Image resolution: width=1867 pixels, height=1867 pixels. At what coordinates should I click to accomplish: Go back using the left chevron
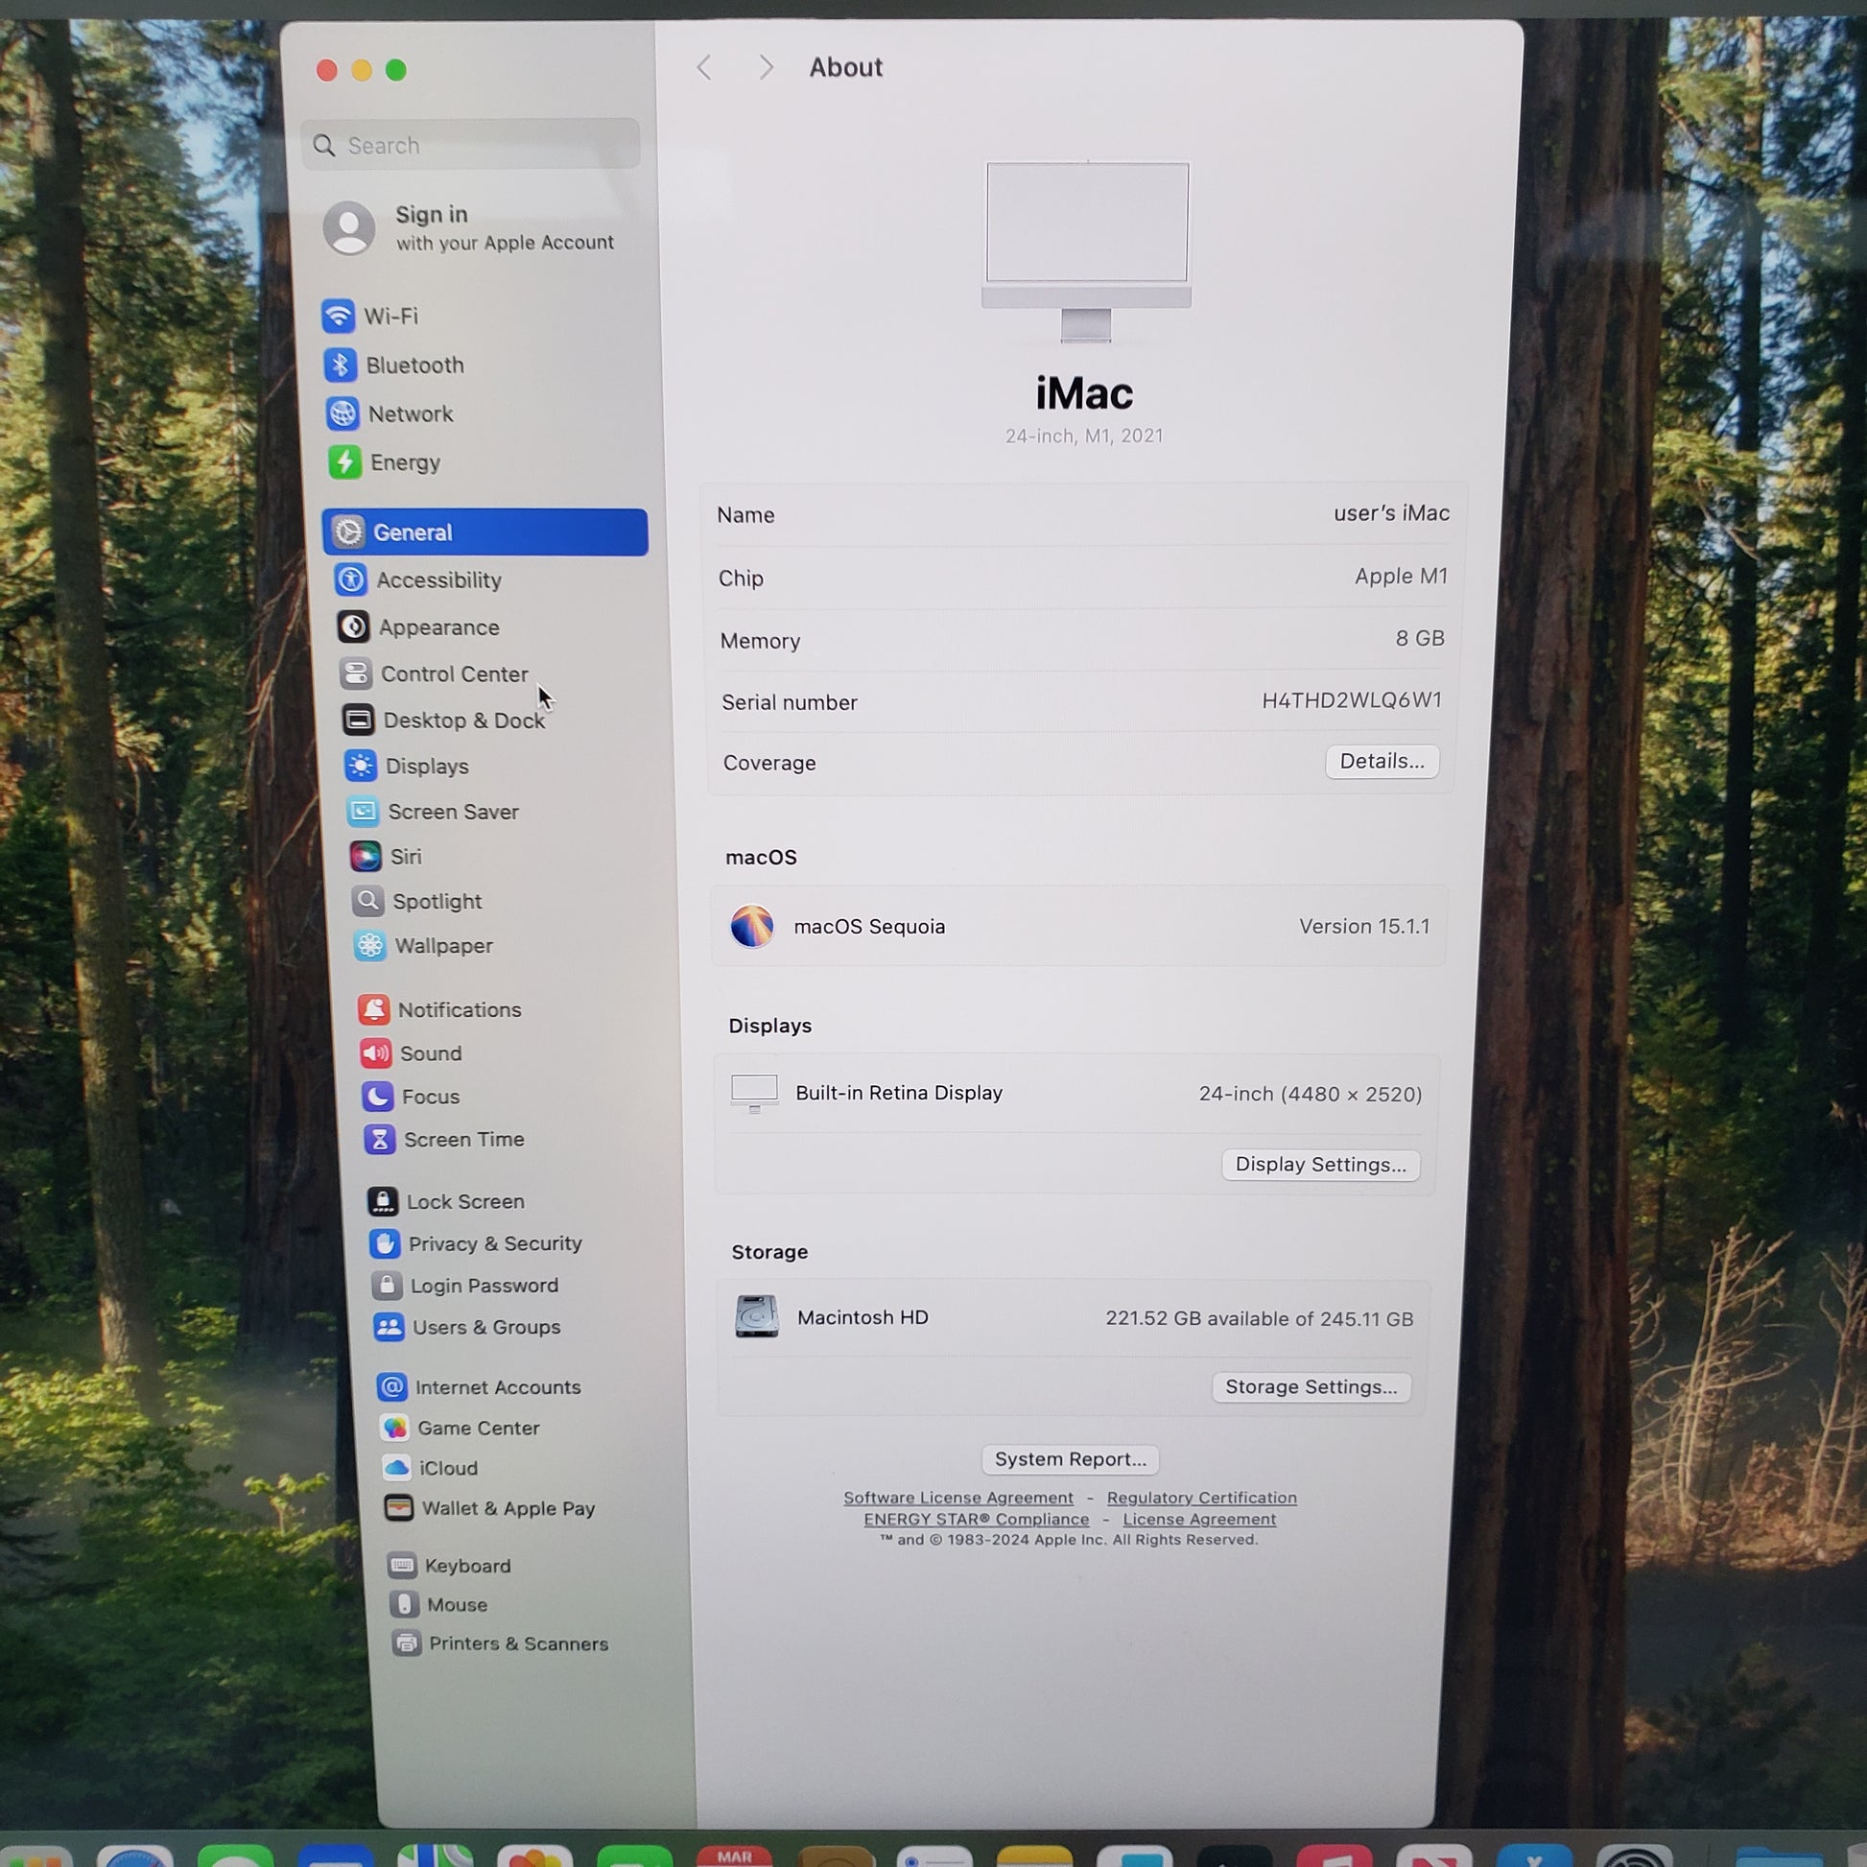click(704, 68)
